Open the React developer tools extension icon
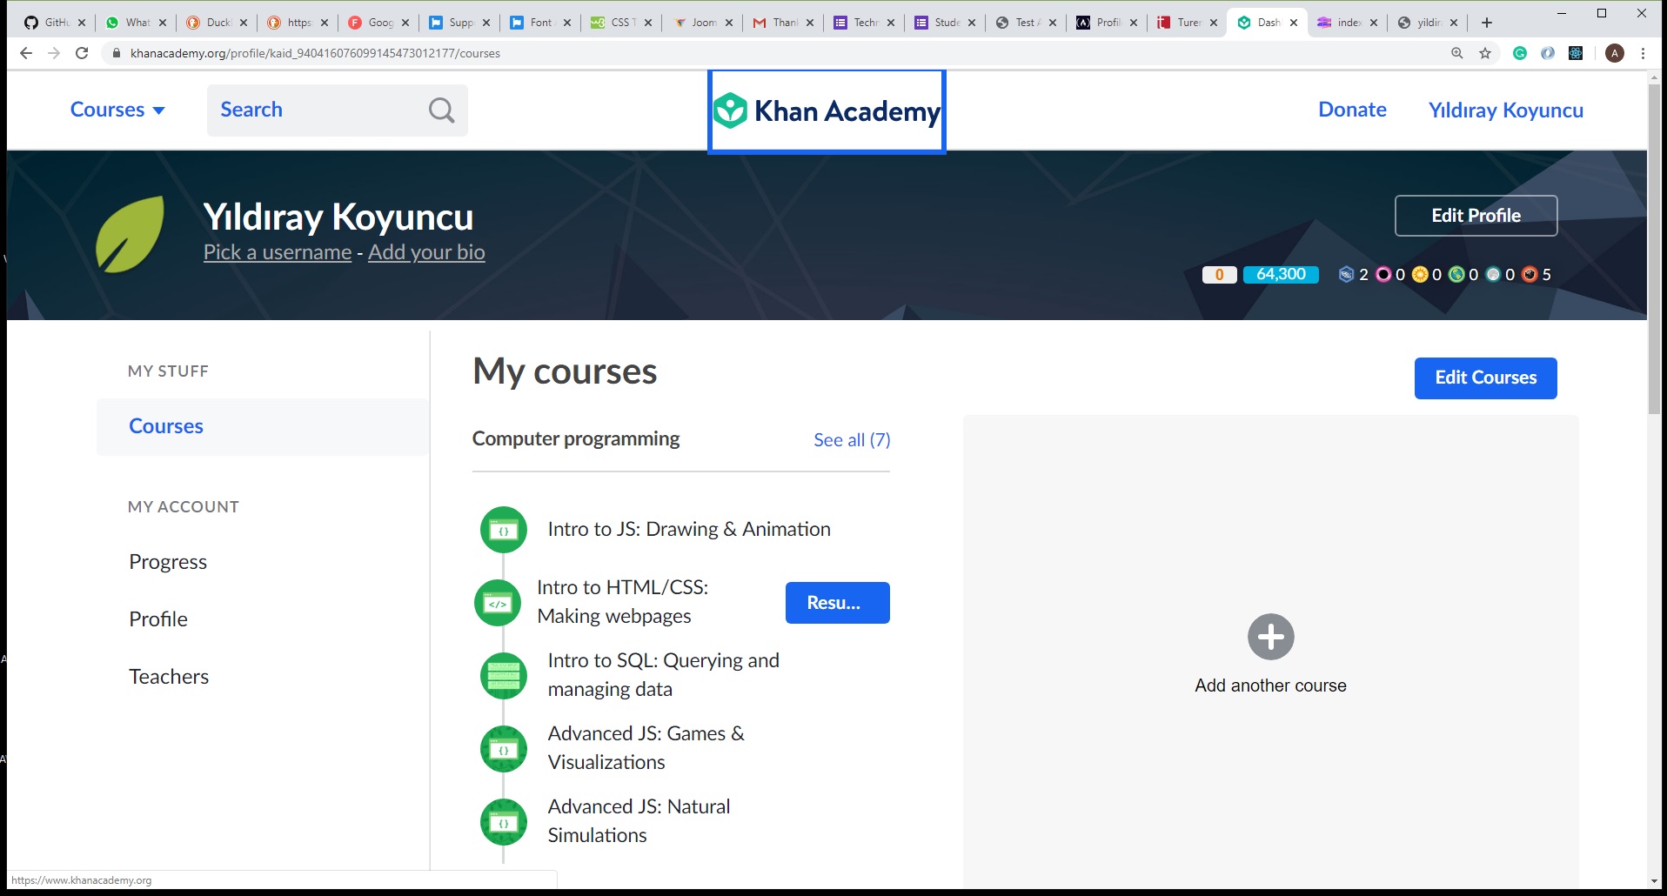The height and width of the screenshot is (896, 1667). click(1576, 53)
